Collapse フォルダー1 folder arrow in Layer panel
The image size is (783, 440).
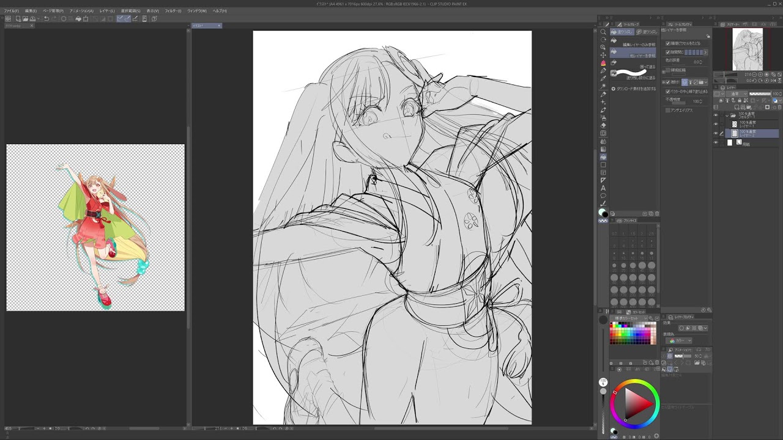click(x=727, y=116)
